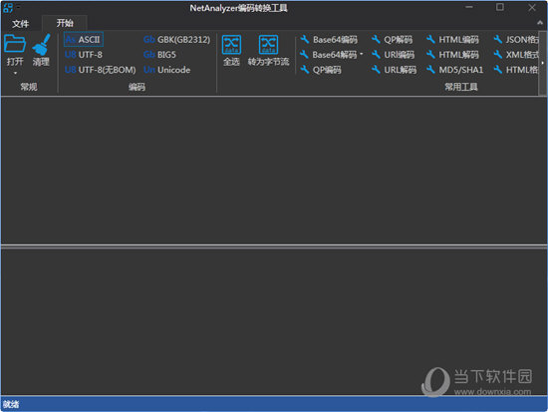The image size is (548, 412).
Task: Click the application logo icon in title bar
Action: click(x=7, y=7)
